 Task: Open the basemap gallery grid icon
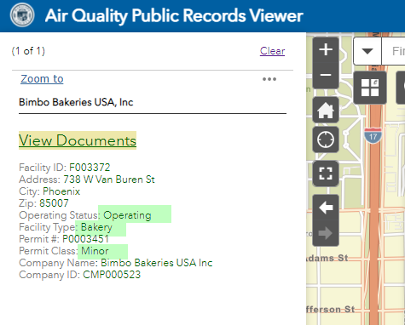coord(370,88)
